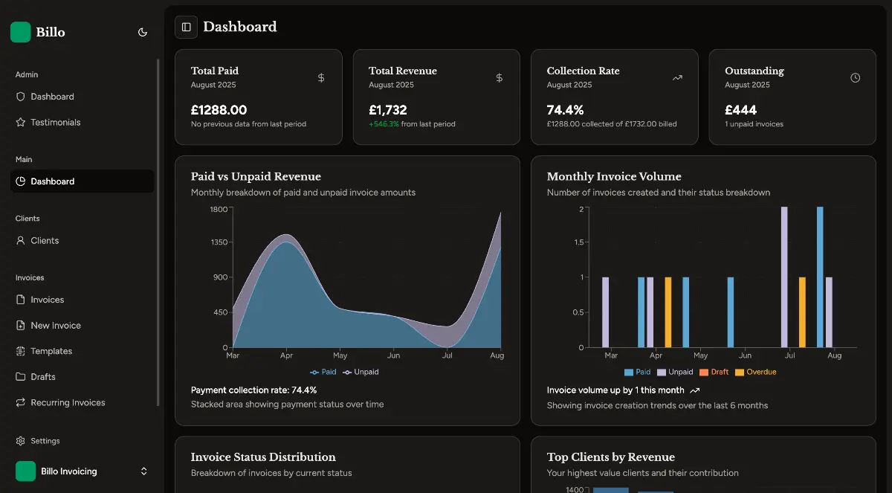Click the trending arrow icon on Collection Rate

(677, 77)
